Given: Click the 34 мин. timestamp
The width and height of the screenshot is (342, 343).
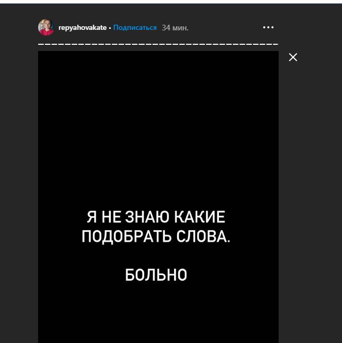Looking at the screenshot, I should pyautogui.click(x=175, y=28).
